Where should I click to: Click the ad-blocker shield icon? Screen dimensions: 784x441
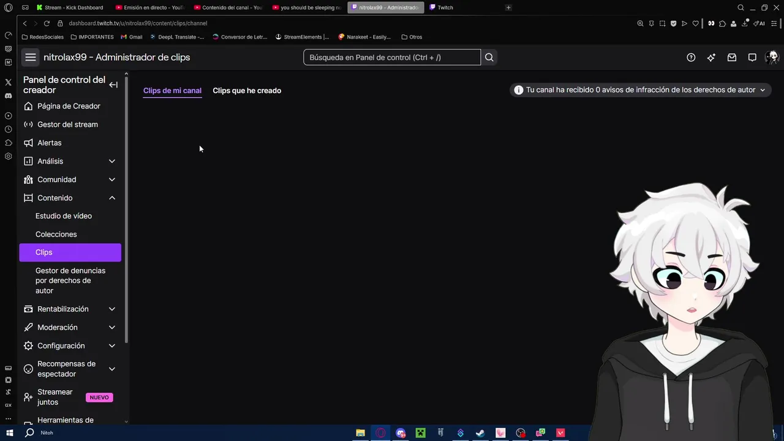673,23
